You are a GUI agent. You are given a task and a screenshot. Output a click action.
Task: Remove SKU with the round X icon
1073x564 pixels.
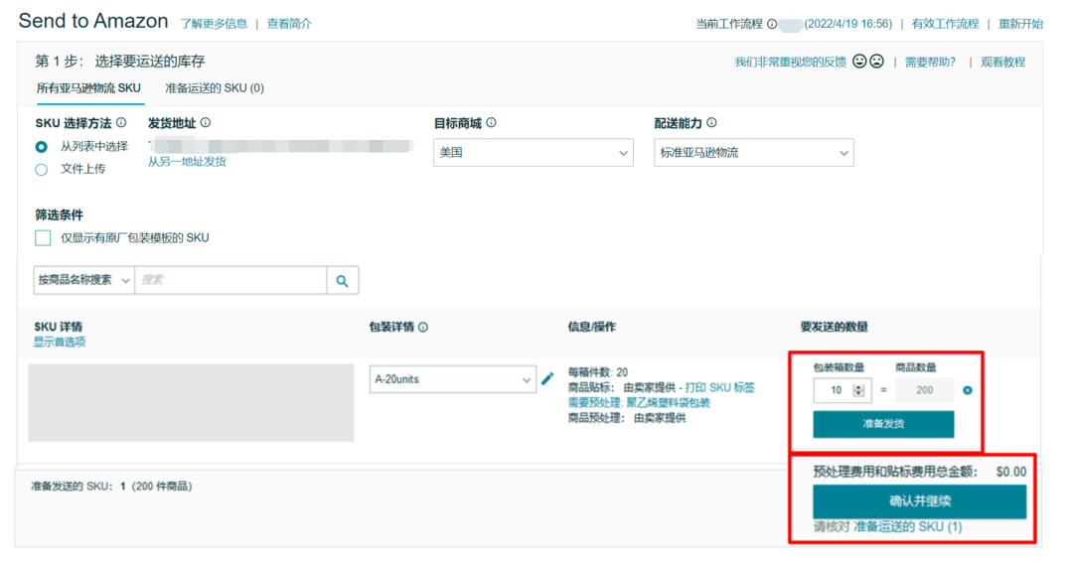[x=968, y=390]
